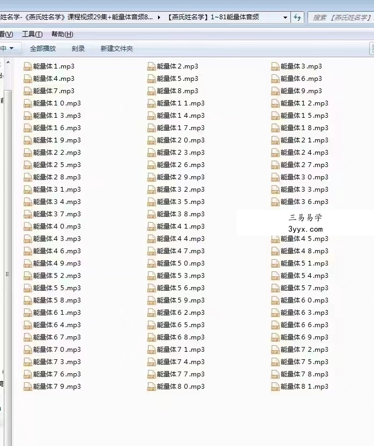Select the MP3 icon of 能量体2.mp3
Screen dimensions: 374x446
pos(152,66)
